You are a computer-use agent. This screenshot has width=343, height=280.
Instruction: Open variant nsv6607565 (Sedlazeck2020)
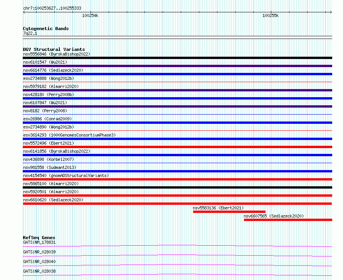pyautogui.click(x=274, y=216)
